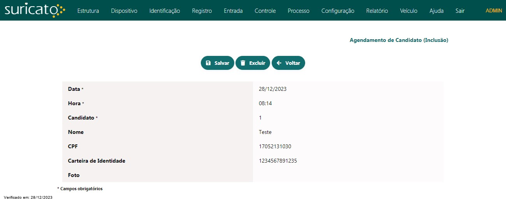Click the trash can icon on Excluir
The width and height of the screenshot is (506, 203).
click(x=243, y=63)
